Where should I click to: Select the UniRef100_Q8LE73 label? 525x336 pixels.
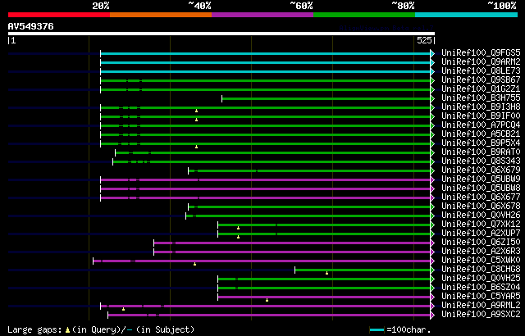click(481, 70)
